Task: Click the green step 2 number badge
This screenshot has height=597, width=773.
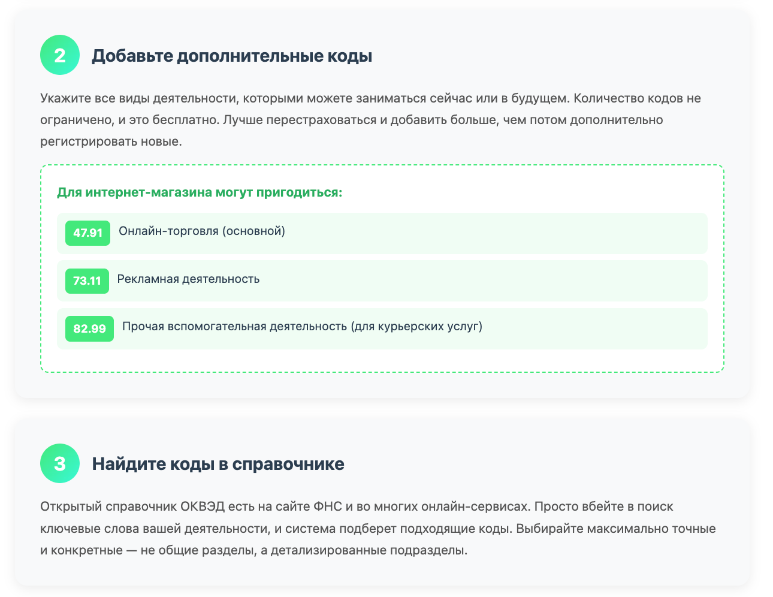Action: pos(60,55)
